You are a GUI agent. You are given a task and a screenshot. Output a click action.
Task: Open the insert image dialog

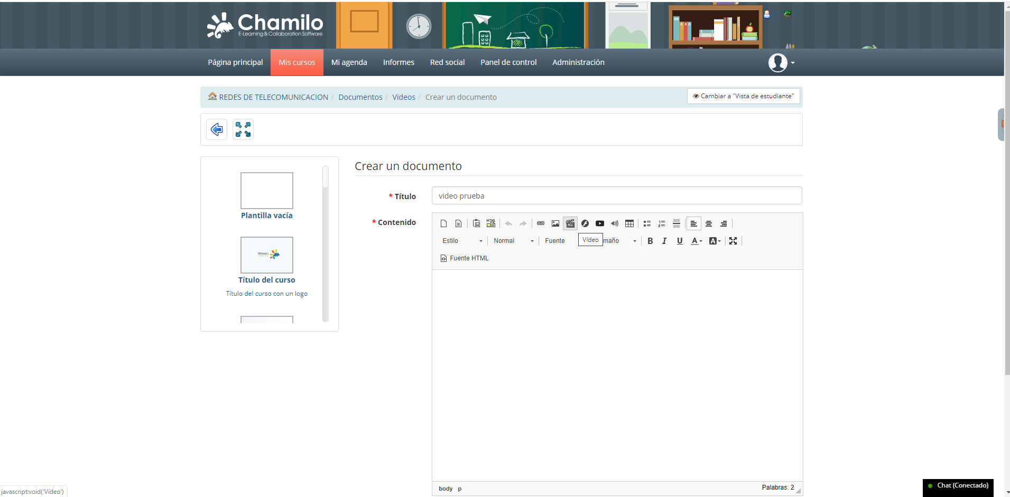click(x=555, y=223)
